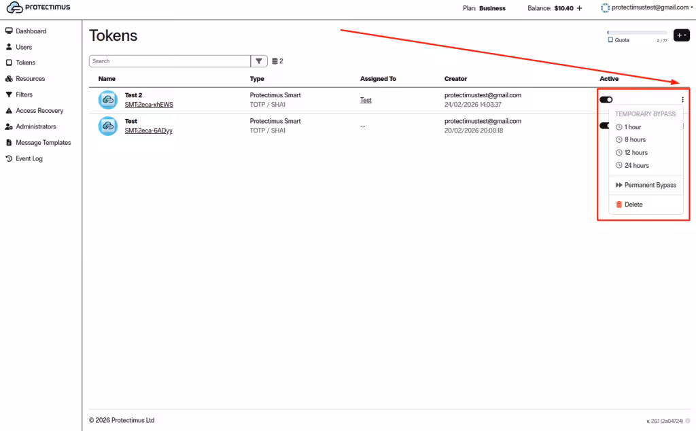Image resolution: width=696 pixels, height=431 pixels.
Task: Click the red trash icon beside Delete
Action: point(619,204)
